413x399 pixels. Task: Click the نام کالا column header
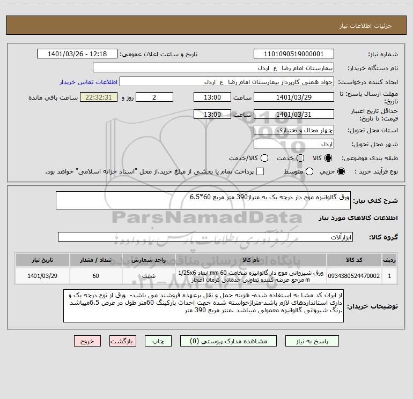click(251, 260)
